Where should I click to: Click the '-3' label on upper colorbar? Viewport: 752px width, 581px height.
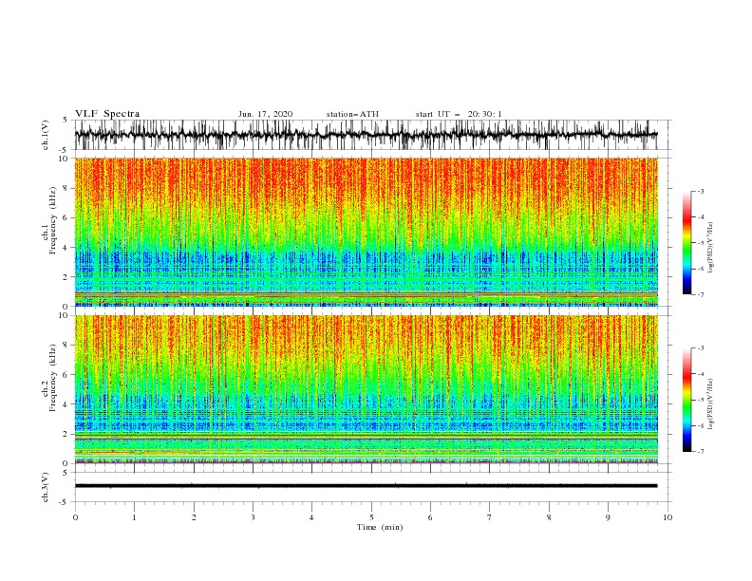click(700, 191)
